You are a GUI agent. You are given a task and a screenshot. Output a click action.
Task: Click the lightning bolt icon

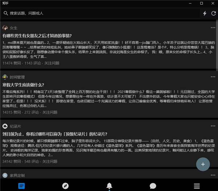click(x=205, y=13)
